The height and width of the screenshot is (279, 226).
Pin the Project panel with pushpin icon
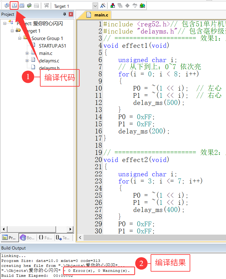(64, 14)
